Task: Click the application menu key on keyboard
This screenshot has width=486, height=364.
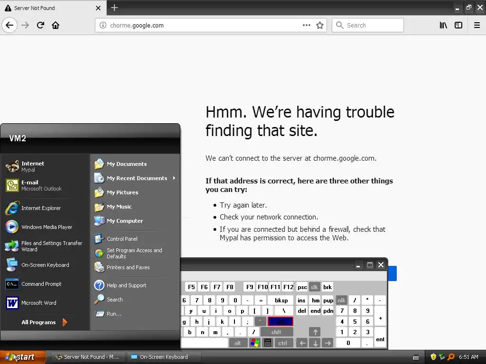Action: 268,343
